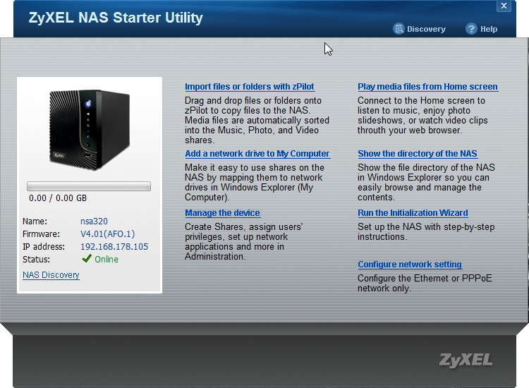The height and width of the screenshot is (388, 529).
Task: Click the Help label in header
Action: click(489, 29)
